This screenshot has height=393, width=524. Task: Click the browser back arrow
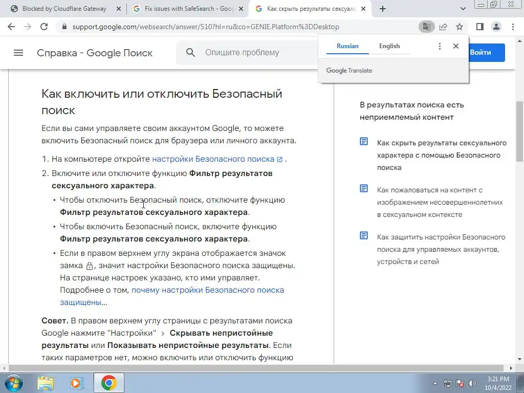(x=11, y=27)
